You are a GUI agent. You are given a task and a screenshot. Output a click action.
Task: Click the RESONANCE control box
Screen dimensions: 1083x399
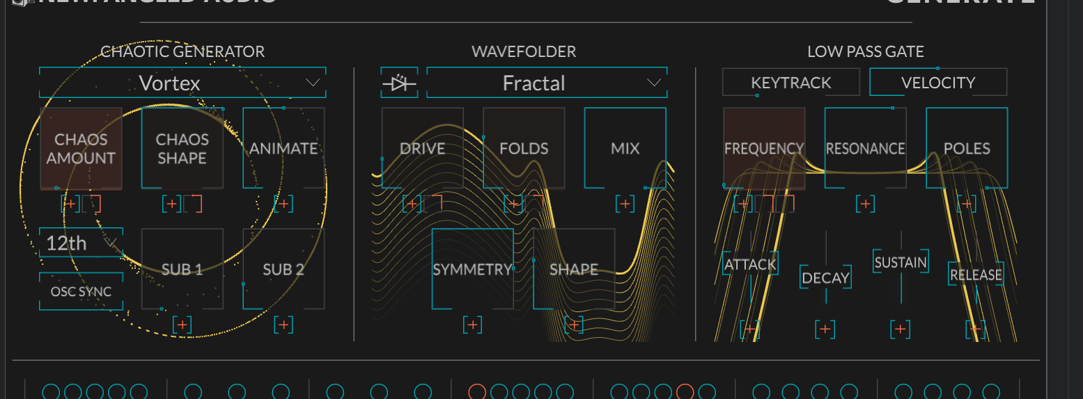[x=866, y=148]
